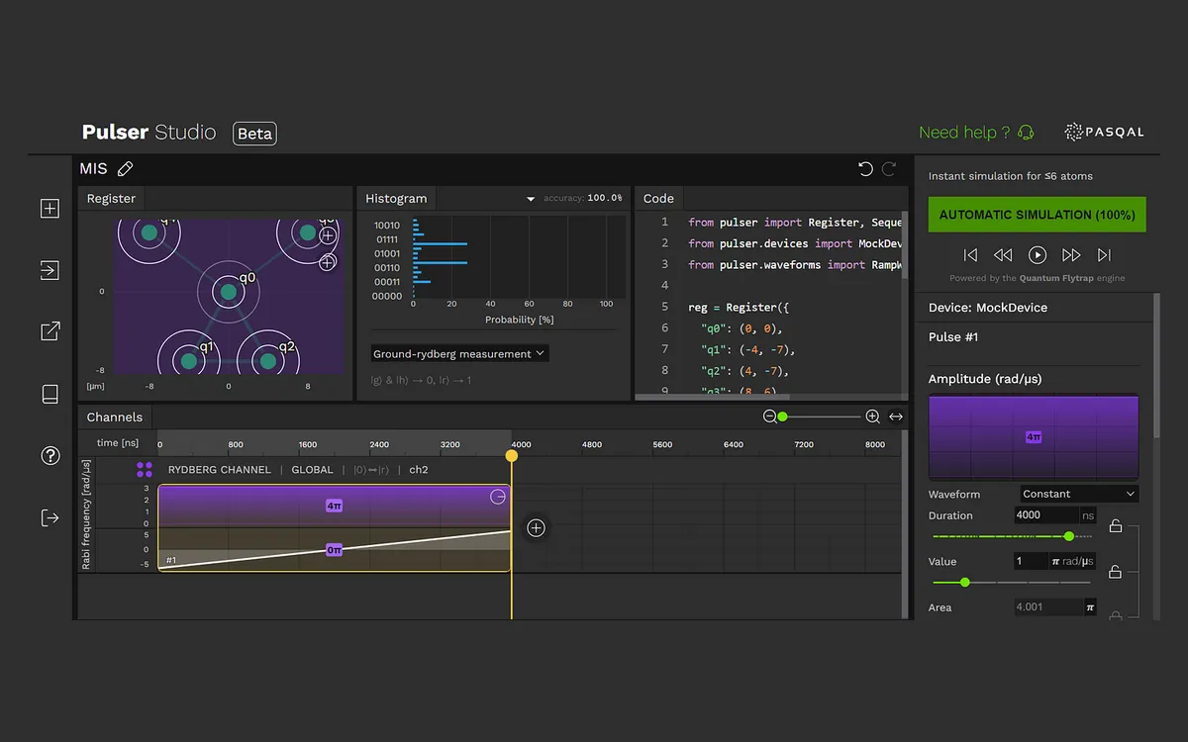Click the Pulser Studio title

point(149,132)
